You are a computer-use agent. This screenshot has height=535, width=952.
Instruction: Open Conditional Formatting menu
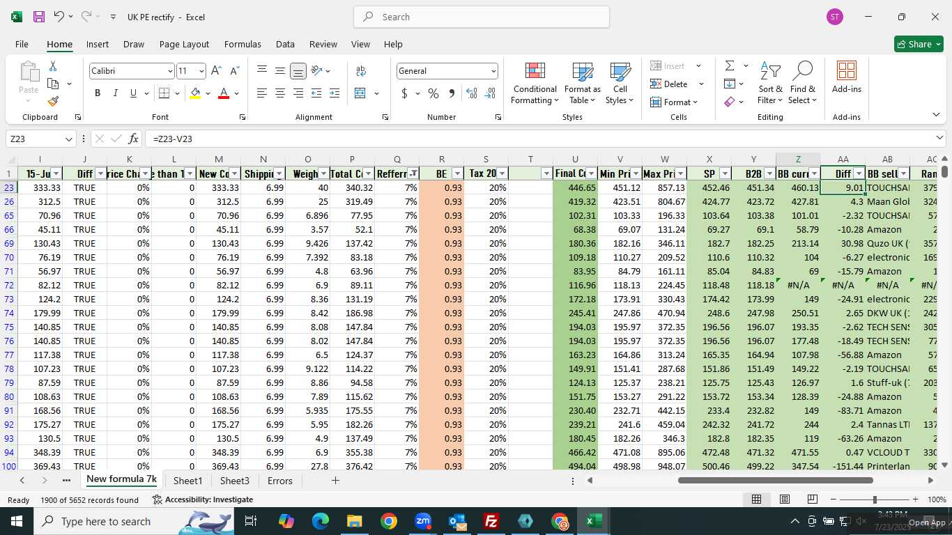click(535, 84)
